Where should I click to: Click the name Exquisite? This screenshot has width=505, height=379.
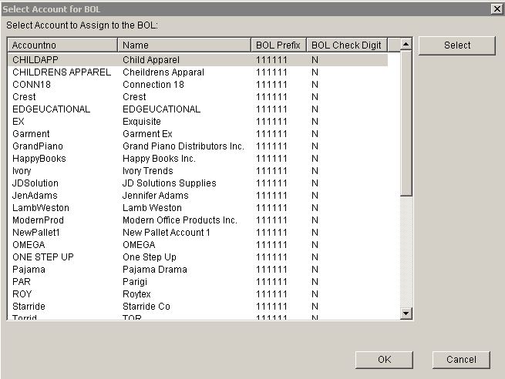pyautogui.click(x=142, y=122)
